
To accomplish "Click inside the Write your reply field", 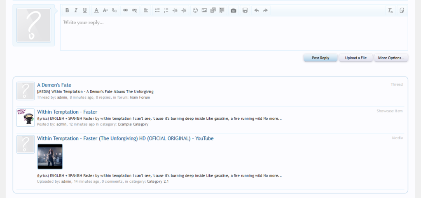I will [x=234, y=33].
